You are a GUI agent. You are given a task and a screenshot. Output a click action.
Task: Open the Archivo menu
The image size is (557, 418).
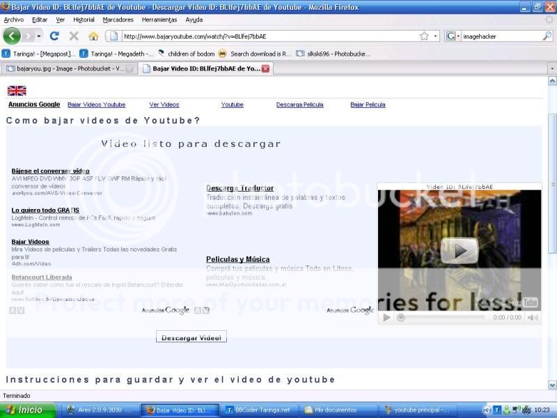[13, 20]
